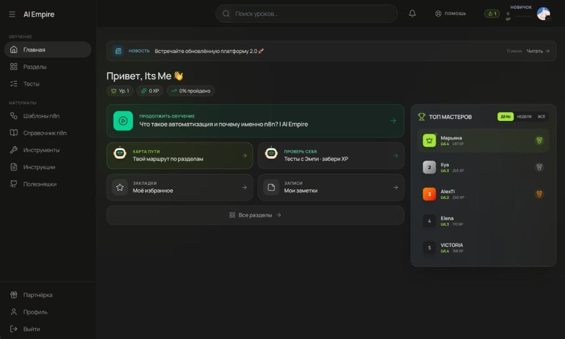
Task: Click the robot icon on Карта пути card
Action: coord(120,153)
